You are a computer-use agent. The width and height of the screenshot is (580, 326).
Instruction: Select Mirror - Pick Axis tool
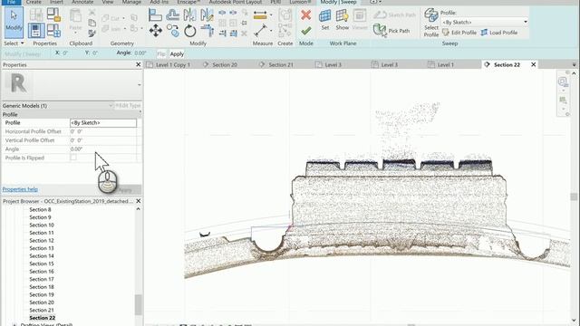[x=189, y=15]
